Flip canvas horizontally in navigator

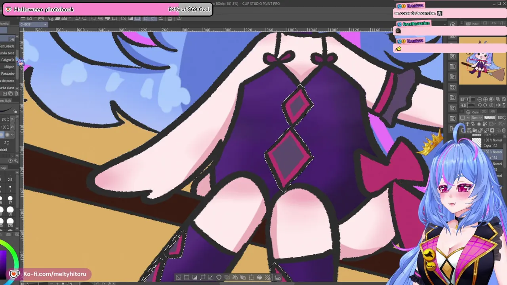point(498,105)
